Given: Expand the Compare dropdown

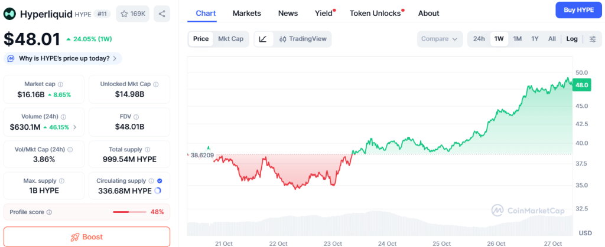Looking at the screenshot, I should (440, 39).
